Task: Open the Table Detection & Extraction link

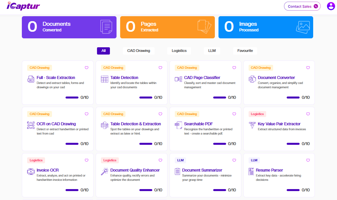Action: pyautogui.click(x=135, y=124)
